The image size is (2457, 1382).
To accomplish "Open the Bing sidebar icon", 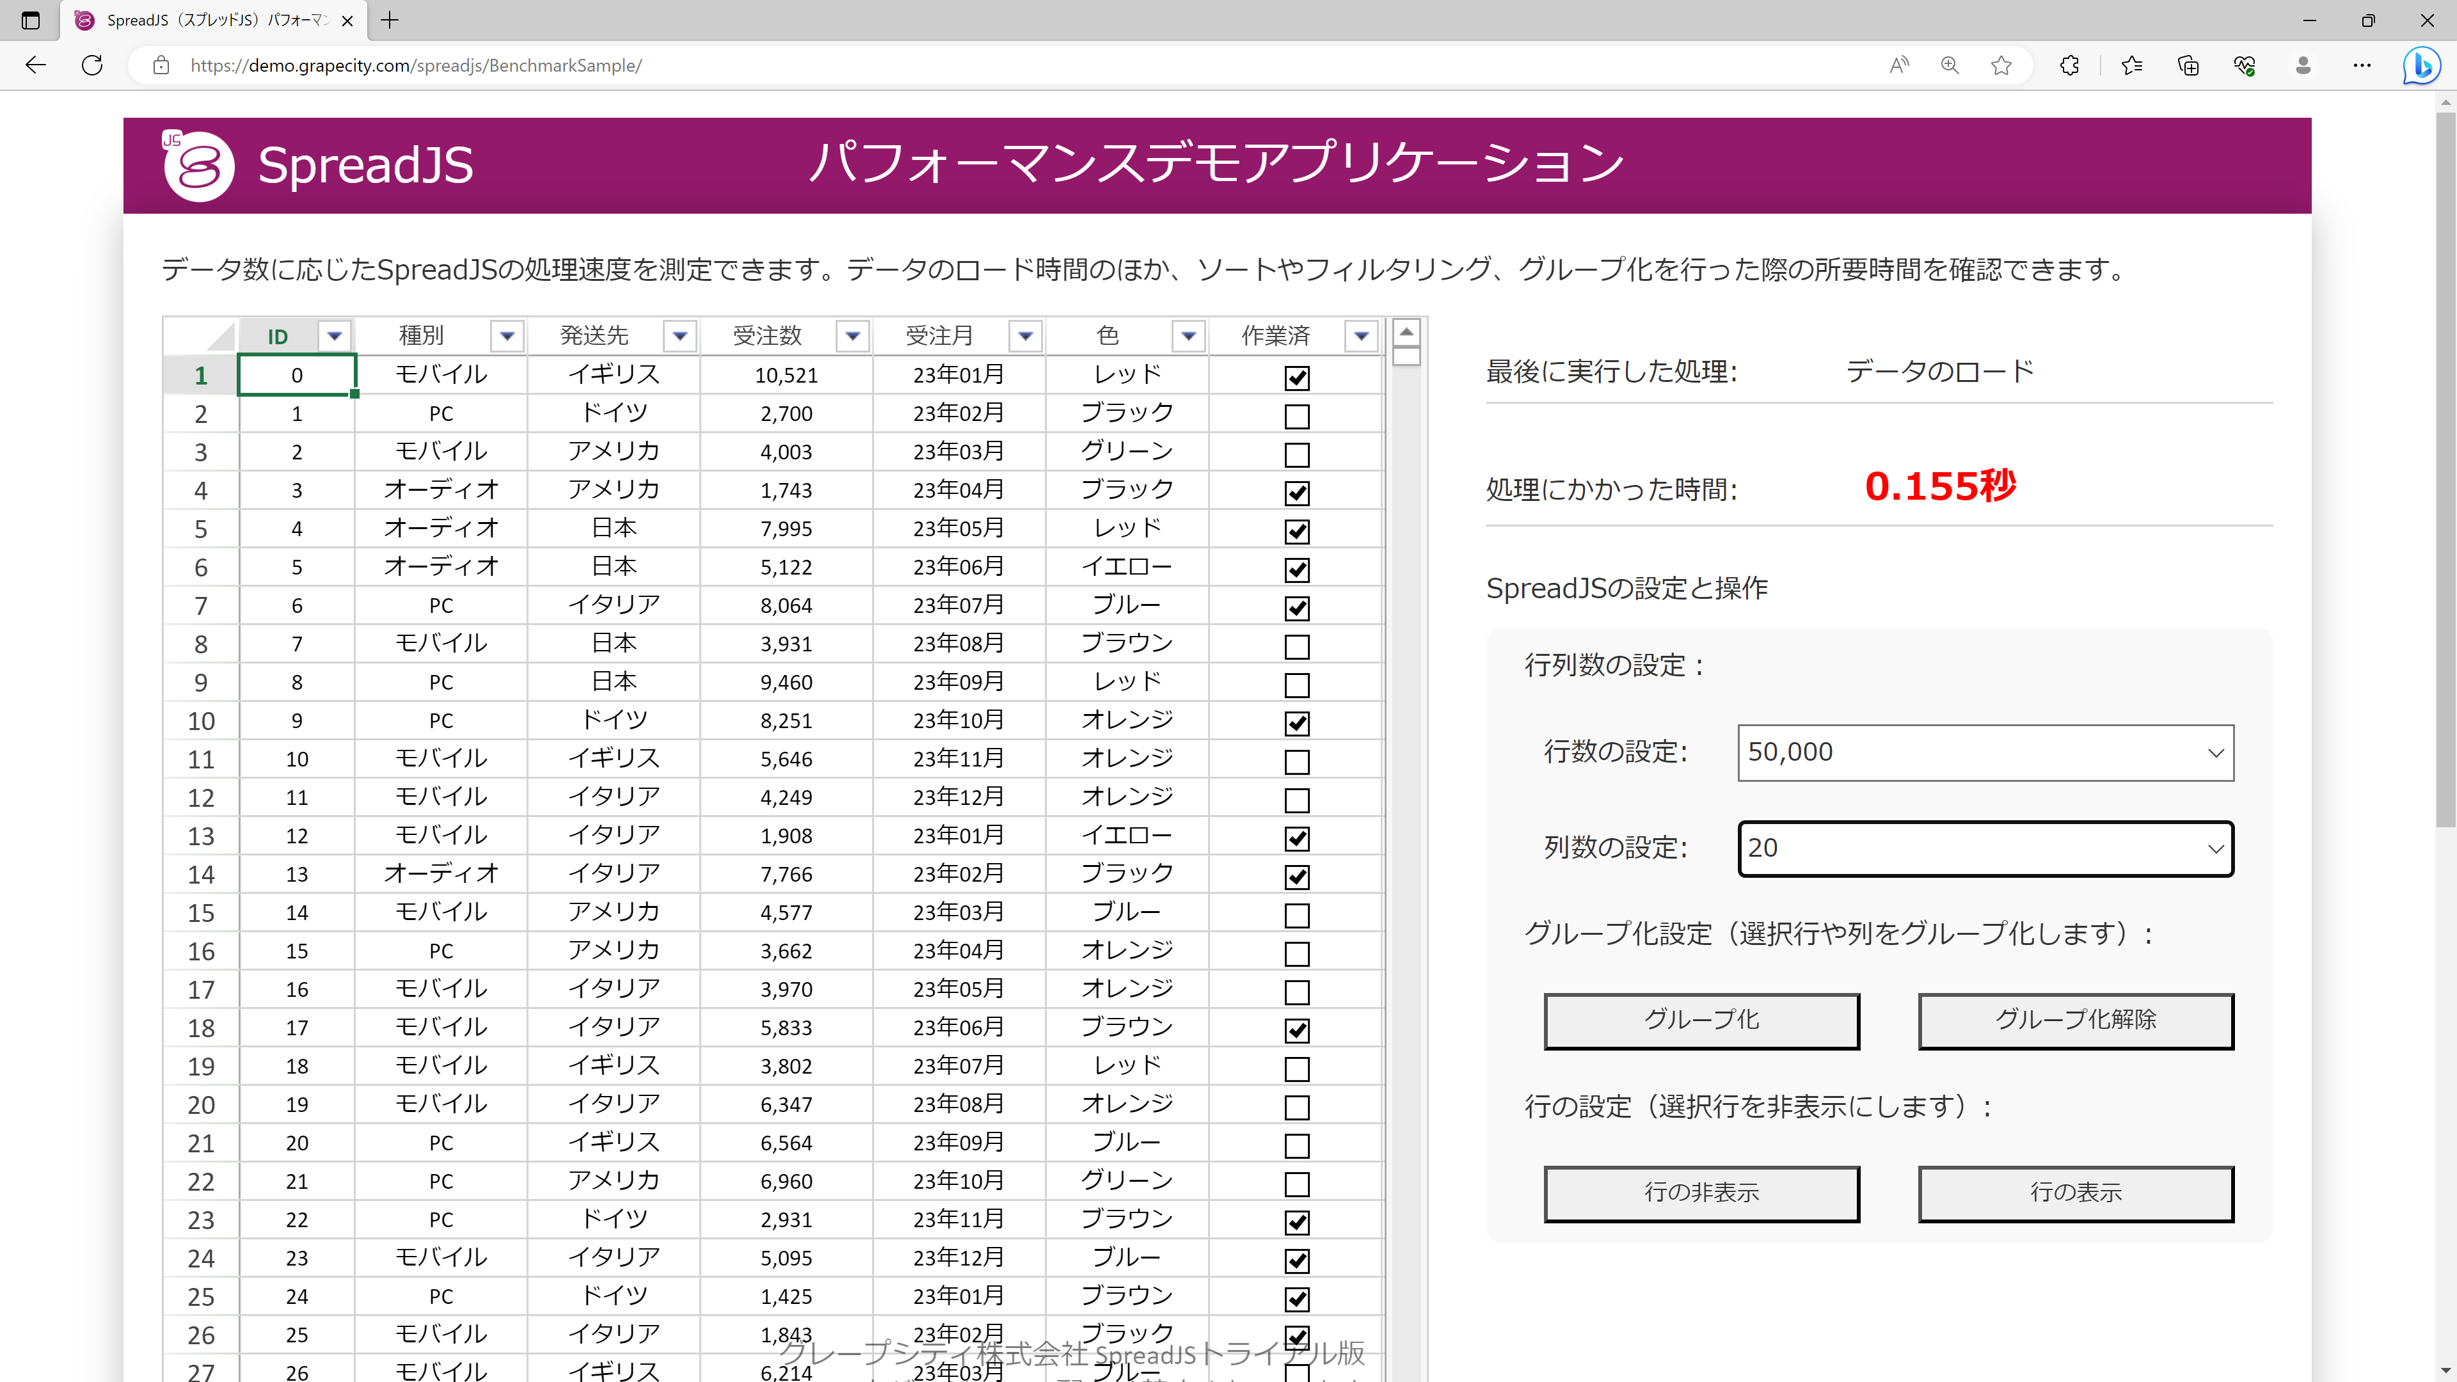I will [x=2421, y=66].
